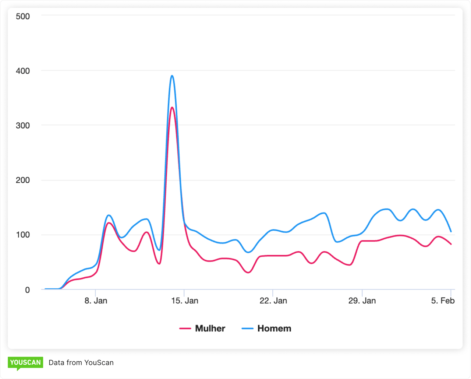Click the 100 y-axis label

point(23,235)
